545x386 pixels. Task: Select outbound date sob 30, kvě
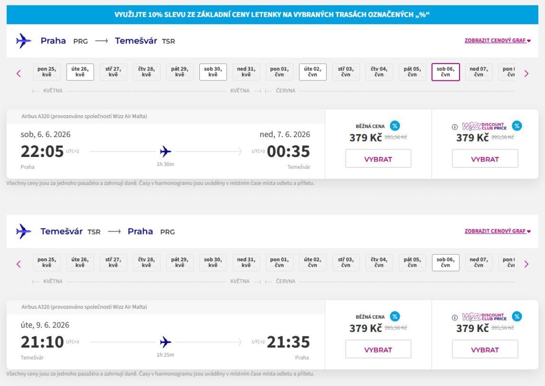(213, 72)
